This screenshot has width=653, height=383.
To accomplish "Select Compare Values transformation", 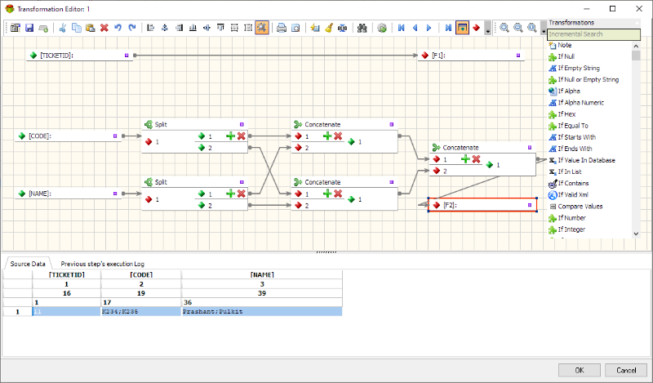I will point(580,207).
